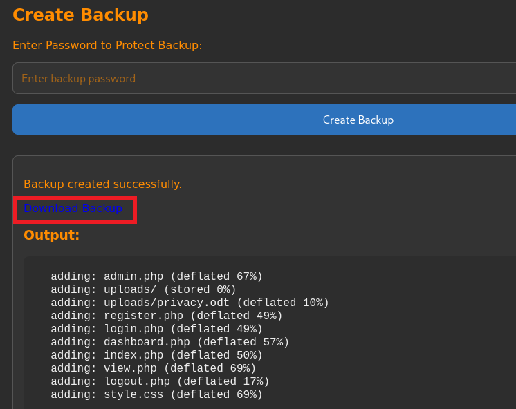
Task: Click the uploads/privacy.odt output line
Action: pos(190,303)
